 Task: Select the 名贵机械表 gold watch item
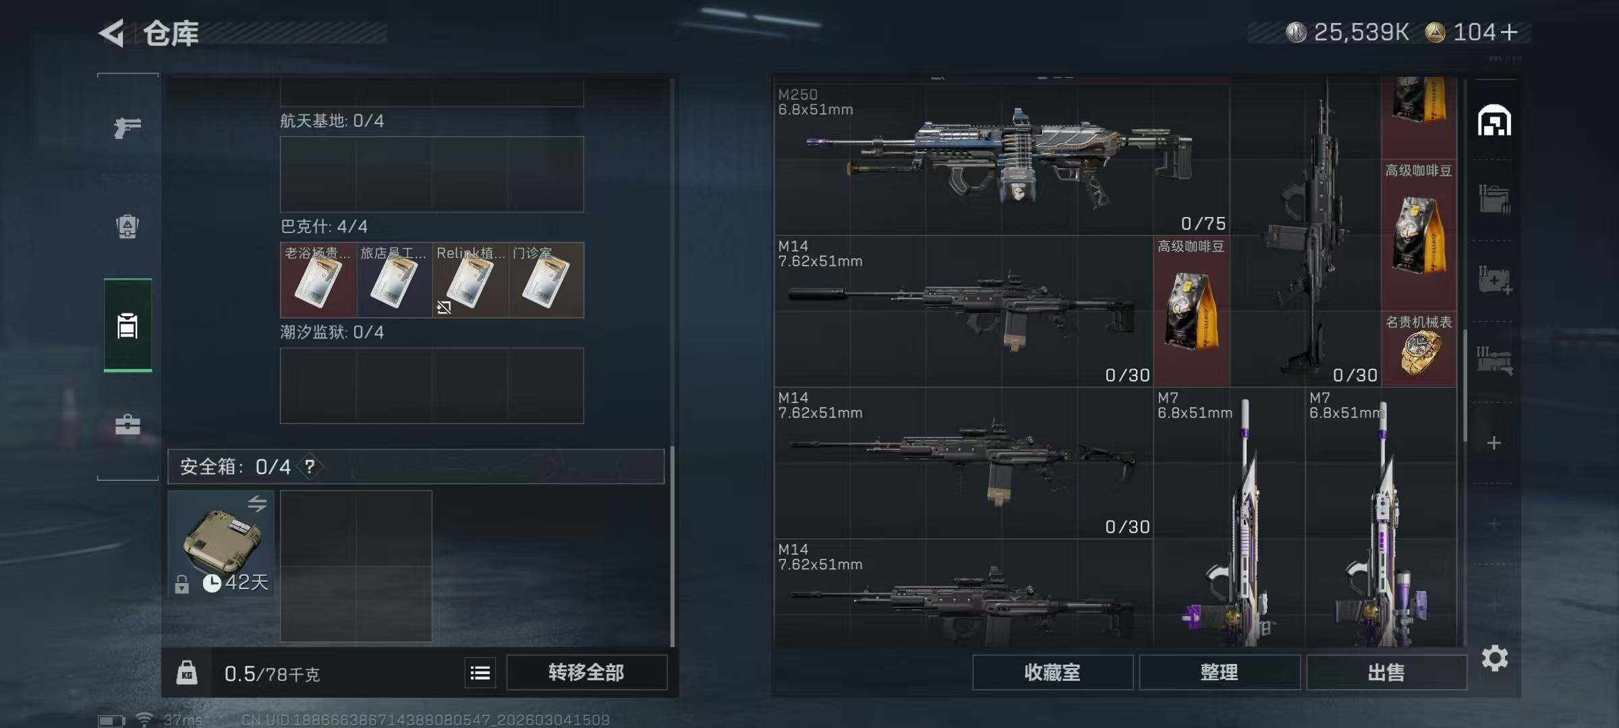tap(1419, 348)
